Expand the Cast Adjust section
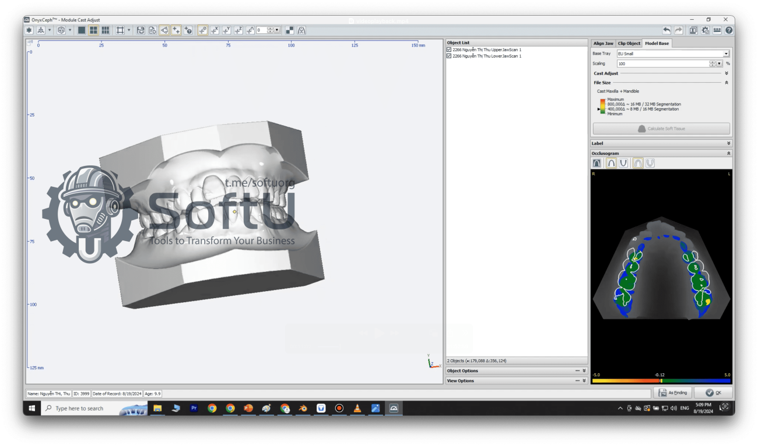Image resolution: width=758 pixels, height=446 pixels. (727, 73)
